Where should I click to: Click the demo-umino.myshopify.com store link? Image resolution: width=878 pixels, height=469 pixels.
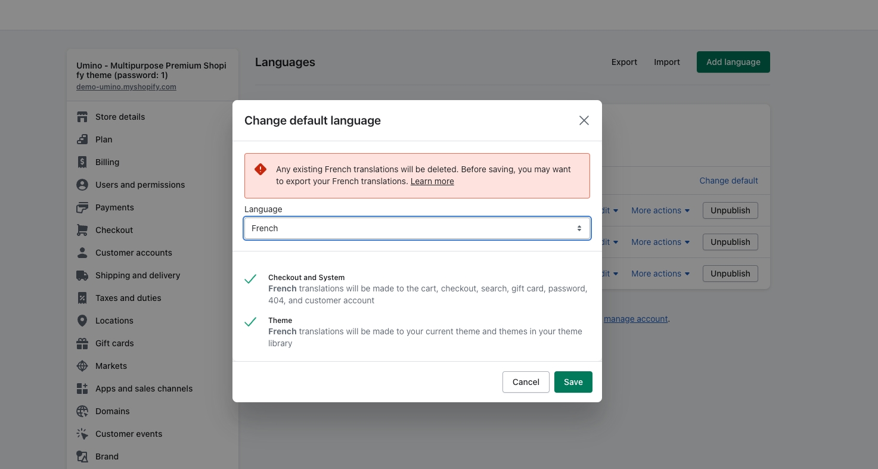pos(126,86)
